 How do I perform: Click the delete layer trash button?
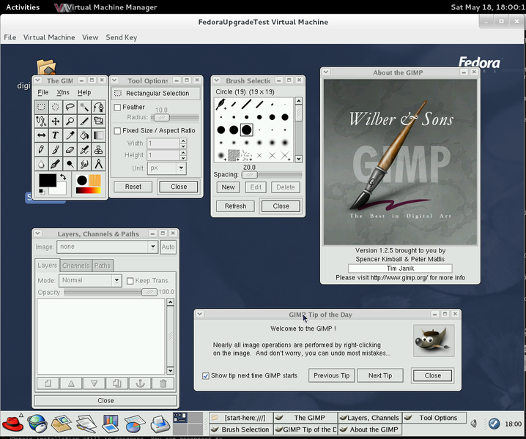coord(163,383)
